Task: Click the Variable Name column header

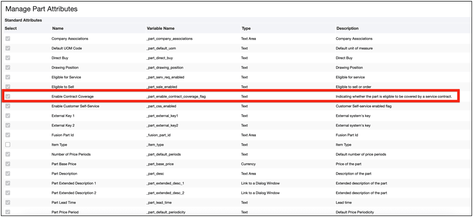Action: [160, 29]
